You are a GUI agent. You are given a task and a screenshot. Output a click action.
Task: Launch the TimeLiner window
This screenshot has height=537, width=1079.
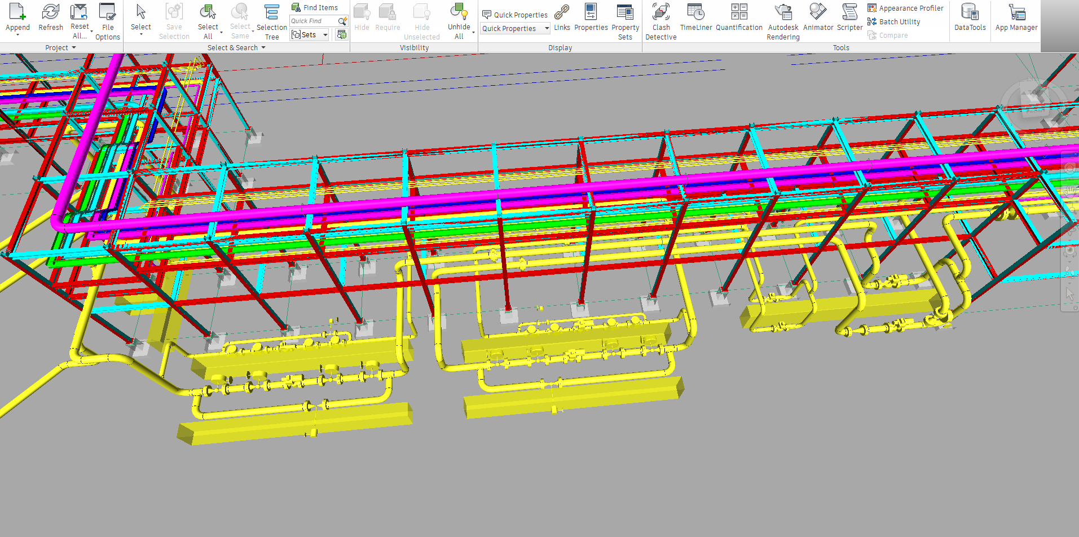tap(695, 17)
